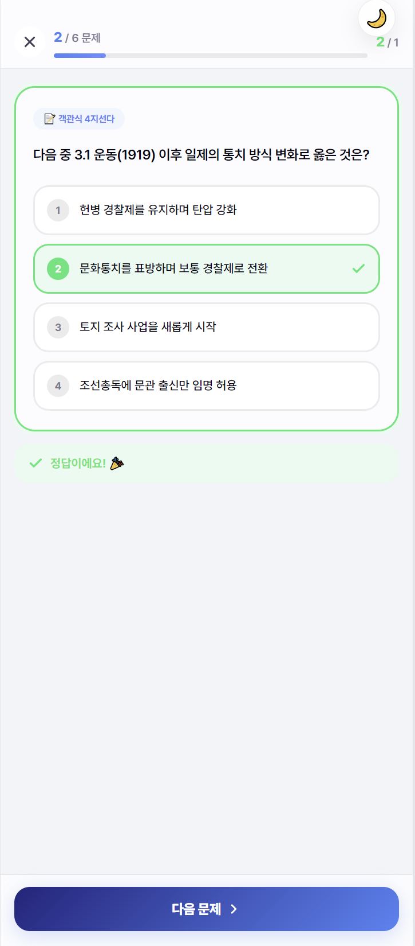Image resolution: width=415 pixels, height=946 pixels.
Task: Click the checkmark beside 정답이에요
Action: pos(35,463)
